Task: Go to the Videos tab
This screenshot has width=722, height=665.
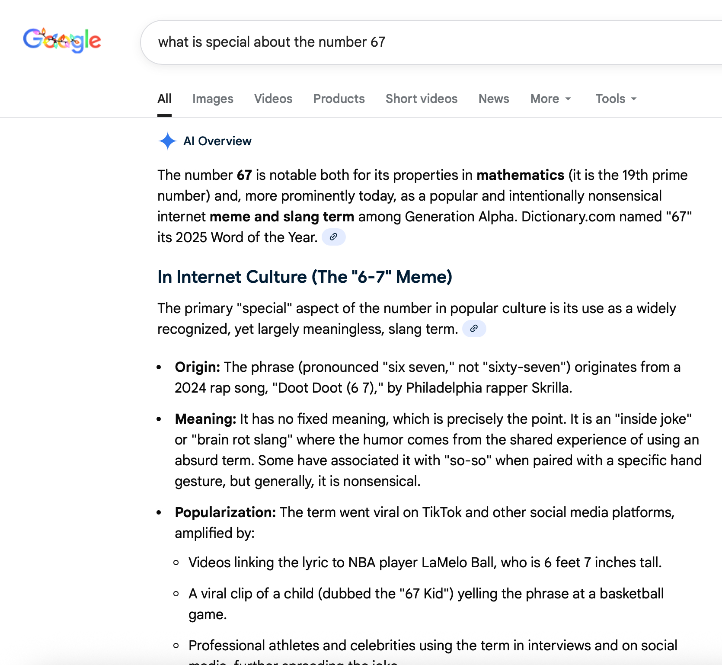Action: [273, 99]
